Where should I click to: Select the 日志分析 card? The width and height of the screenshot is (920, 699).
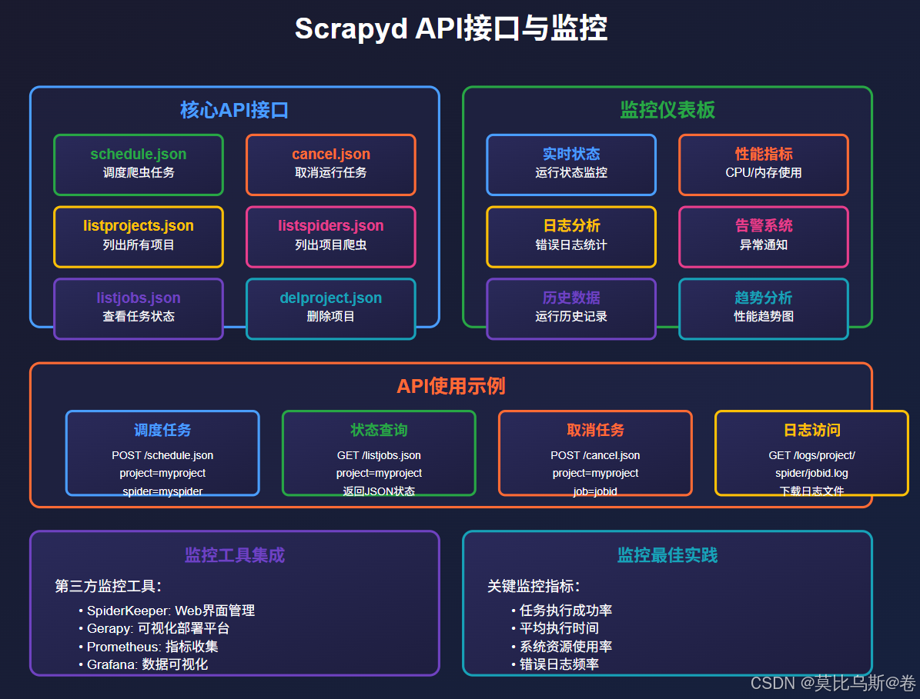coord(571,237)
